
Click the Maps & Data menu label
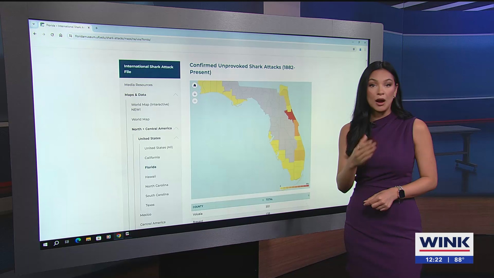coord(135,95)
